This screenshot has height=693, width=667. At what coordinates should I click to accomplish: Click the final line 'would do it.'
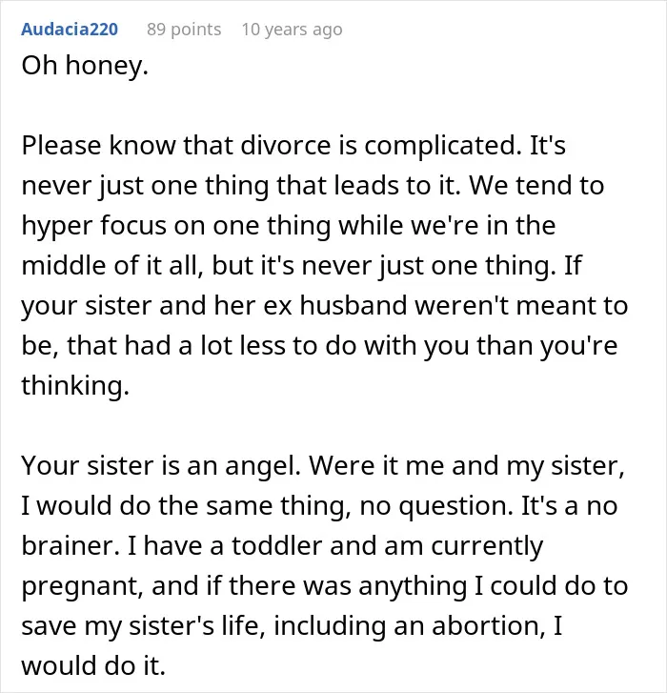93,666
